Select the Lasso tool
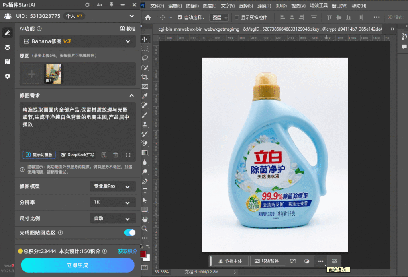The image size is (408, 277). pyautogui.click(x=145, y=58)
